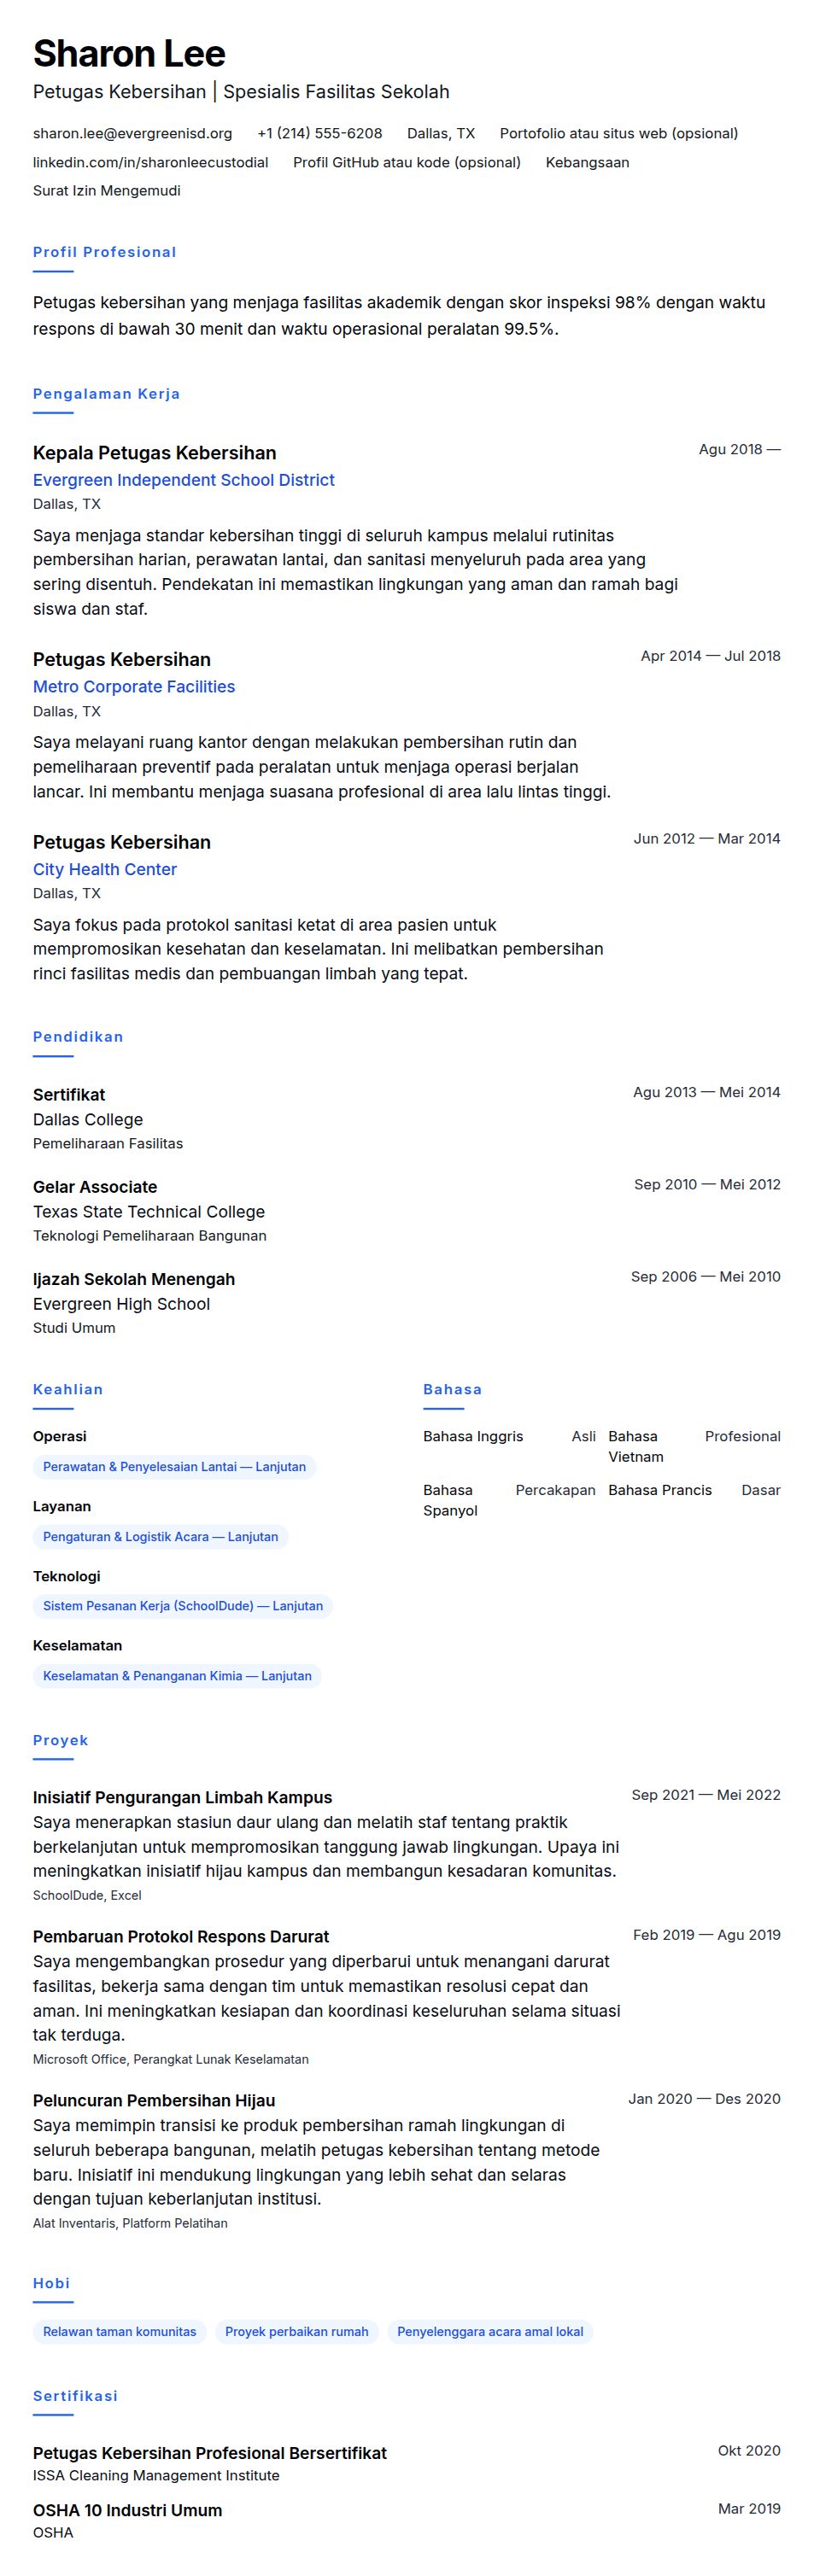This screenshot has height=2576, width=814.
Task: Click the Pendidikan section heading
Action: (x=78, y=1037)
